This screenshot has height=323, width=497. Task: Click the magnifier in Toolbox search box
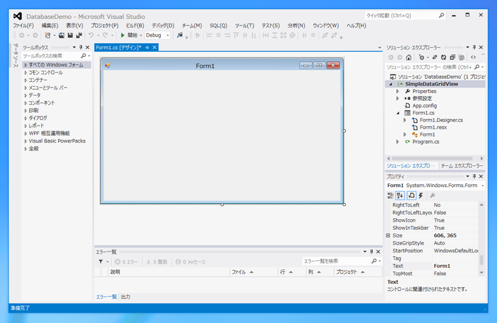click(83, 56)
